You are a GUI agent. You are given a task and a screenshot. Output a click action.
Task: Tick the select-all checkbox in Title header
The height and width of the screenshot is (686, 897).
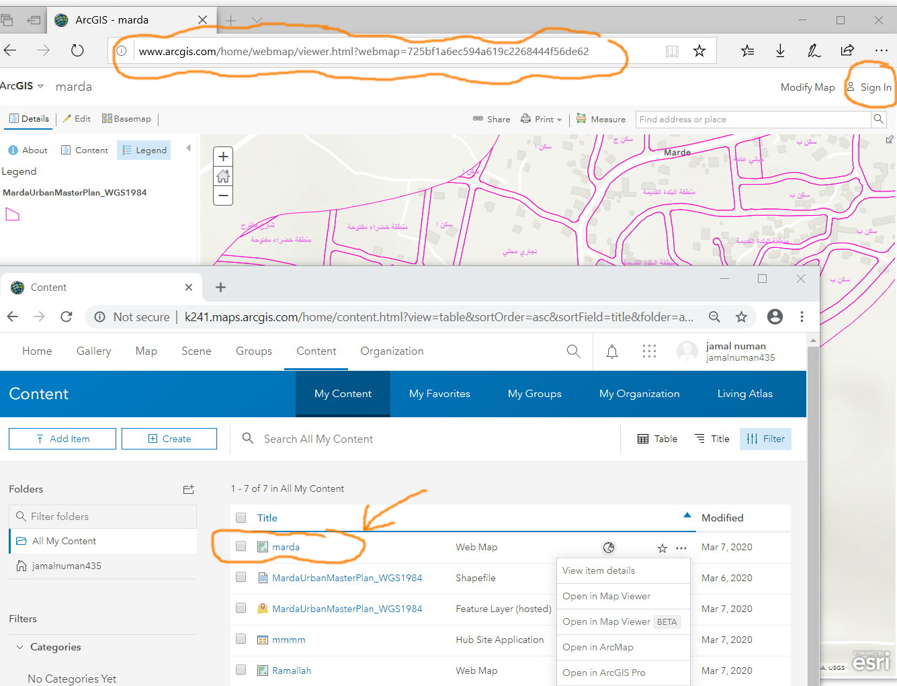pos(241,518)
